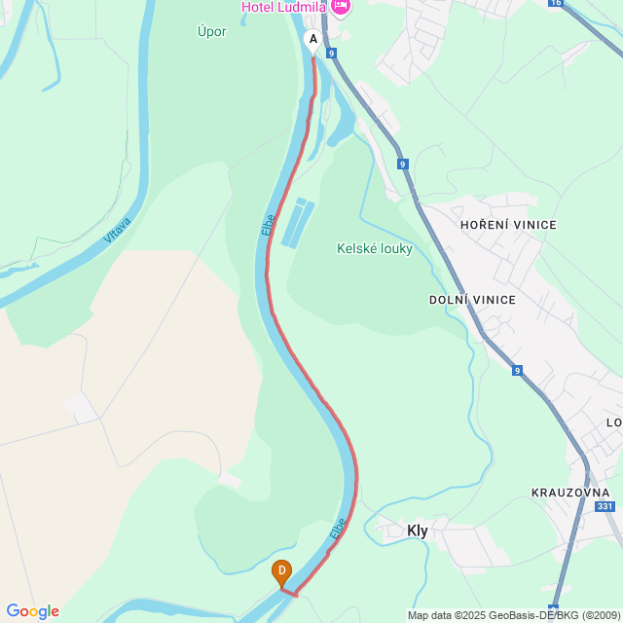The height and width of the screenshot is (623, 623).
Task: Click the white marker labeled A
Action: (313, 42)
